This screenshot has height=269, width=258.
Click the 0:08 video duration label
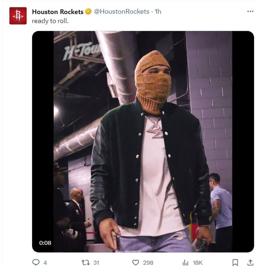(x=45, y=243)
